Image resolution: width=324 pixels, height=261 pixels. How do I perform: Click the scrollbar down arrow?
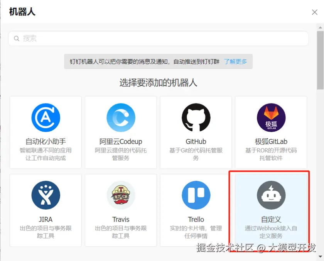click(x=320, y=256)
